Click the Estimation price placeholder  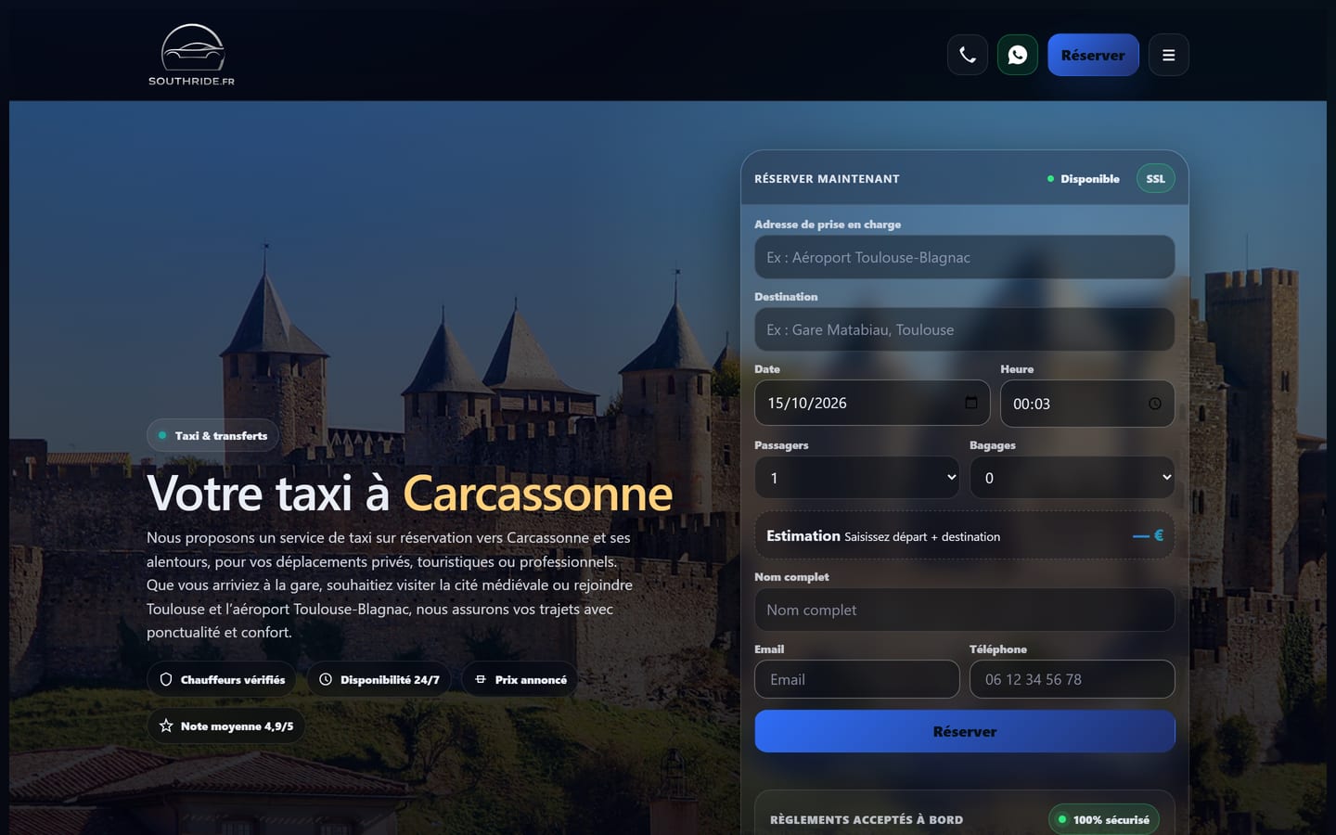point(1148,535)
